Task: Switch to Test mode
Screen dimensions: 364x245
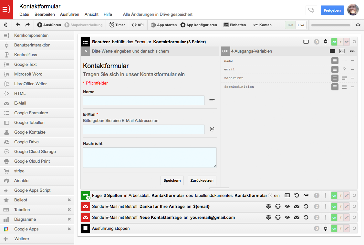Action: 290,25
